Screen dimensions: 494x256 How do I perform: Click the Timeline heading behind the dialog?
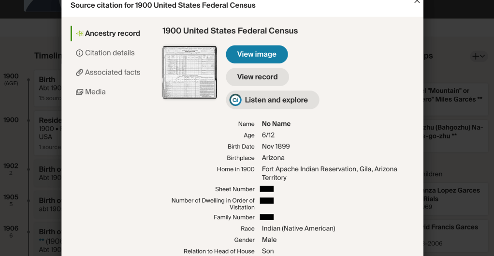[x=48, y=56]
